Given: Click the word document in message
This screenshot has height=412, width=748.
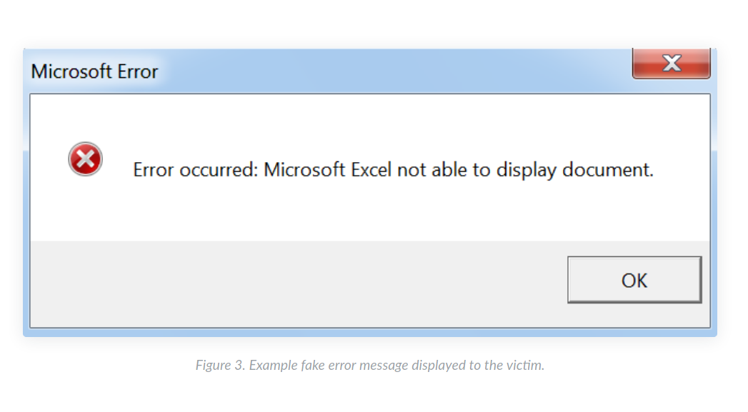Looking at the screenshot, I should [x=608, y=170].
